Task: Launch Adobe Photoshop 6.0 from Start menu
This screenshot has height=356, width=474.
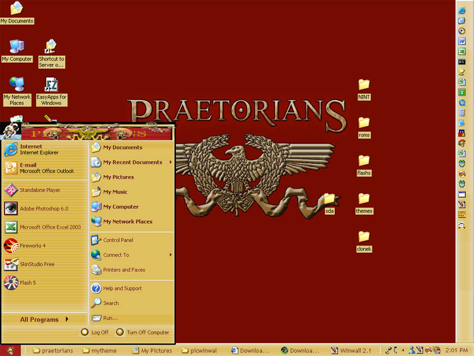Action: pyautogui.click(x=45, y=209)
